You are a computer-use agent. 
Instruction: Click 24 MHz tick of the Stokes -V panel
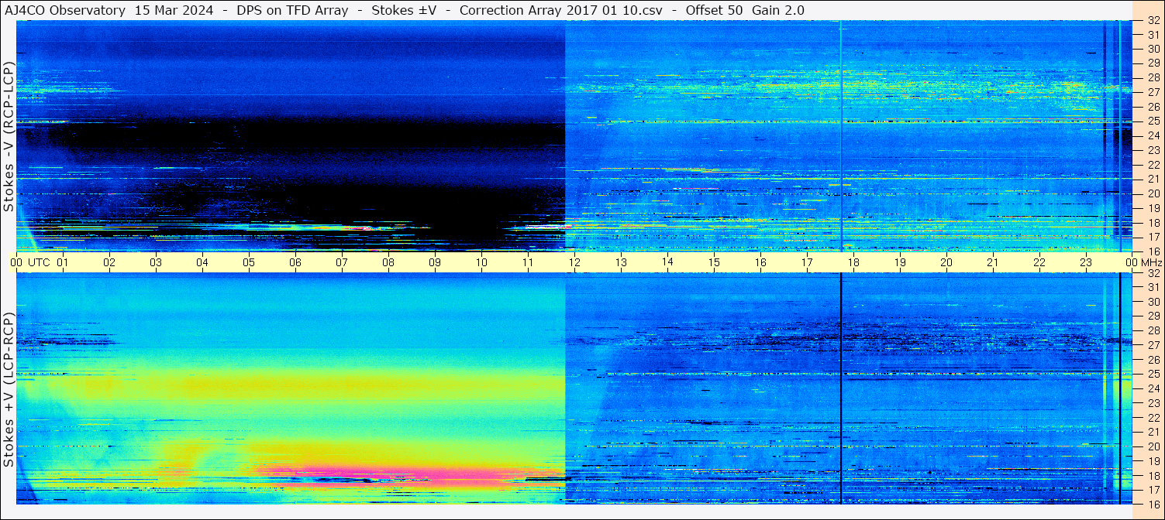click(1153, 135)
